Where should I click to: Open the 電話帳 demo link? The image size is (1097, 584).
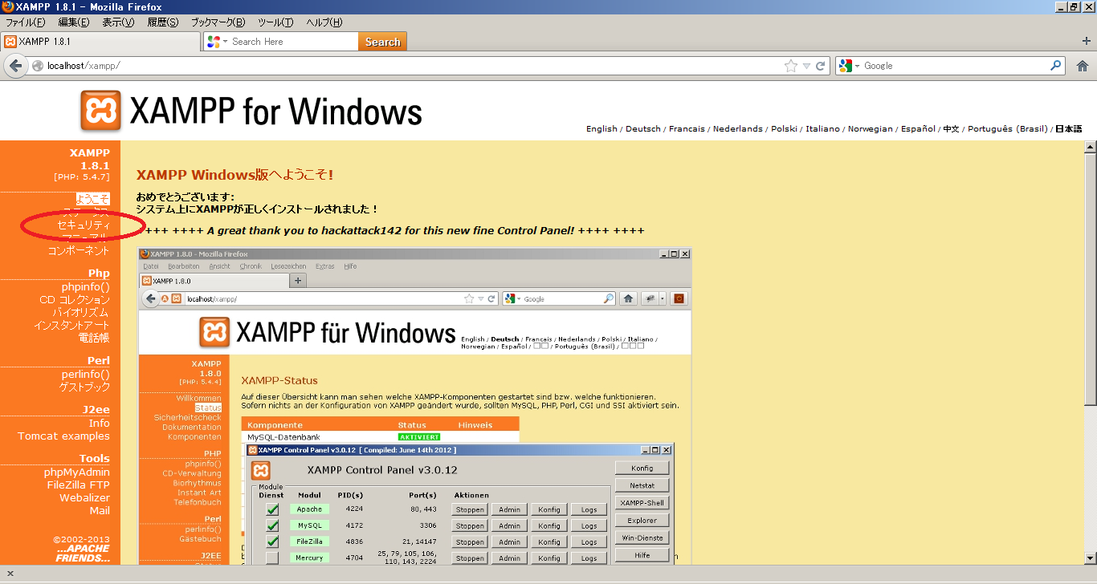94,338
